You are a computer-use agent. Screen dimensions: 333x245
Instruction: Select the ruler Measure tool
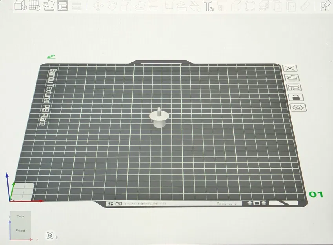pos(305,6)
